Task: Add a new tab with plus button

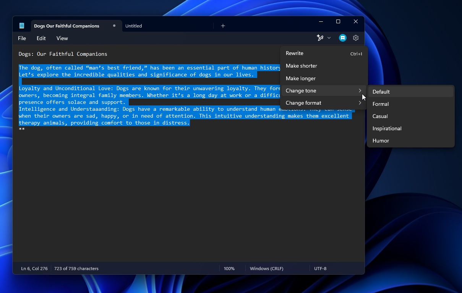Action: point(223,26)
